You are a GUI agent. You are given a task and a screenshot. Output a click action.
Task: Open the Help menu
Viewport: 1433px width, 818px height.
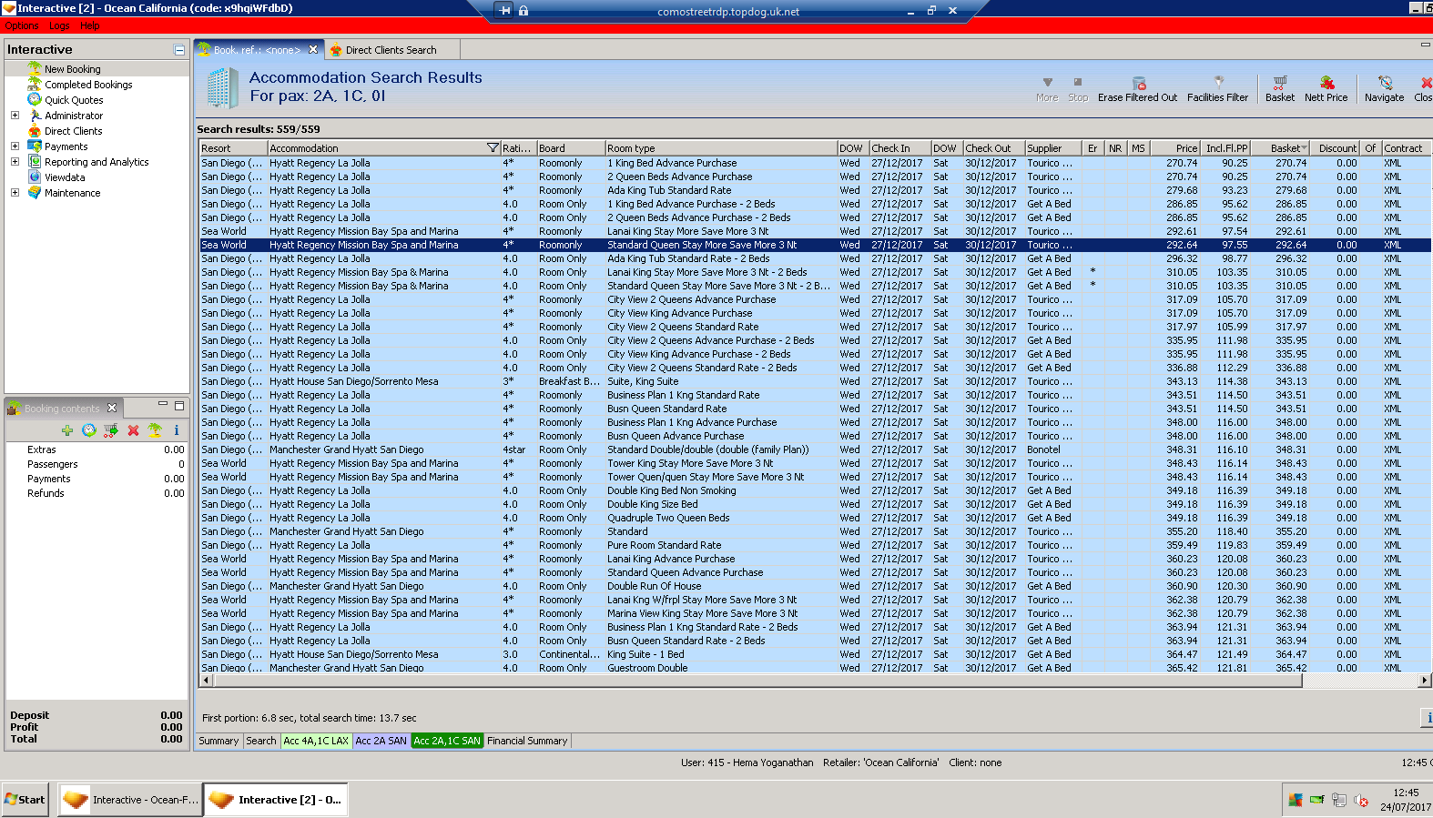[90, 25]
